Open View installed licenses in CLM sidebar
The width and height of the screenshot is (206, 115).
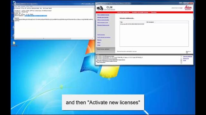103,15
